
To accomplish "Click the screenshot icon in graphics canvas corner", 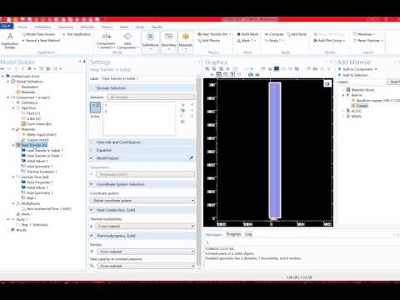I will [x=327, y=83].
